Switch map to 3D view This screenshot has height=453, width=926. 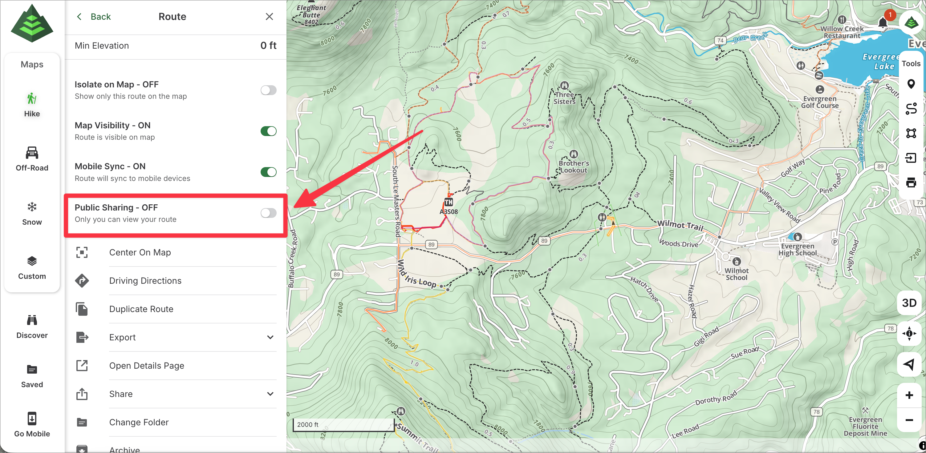[x=909, y=303]
